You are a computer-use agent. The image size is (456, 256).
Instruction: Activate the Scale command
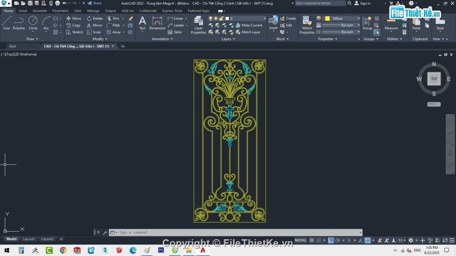tap(94, 32)
